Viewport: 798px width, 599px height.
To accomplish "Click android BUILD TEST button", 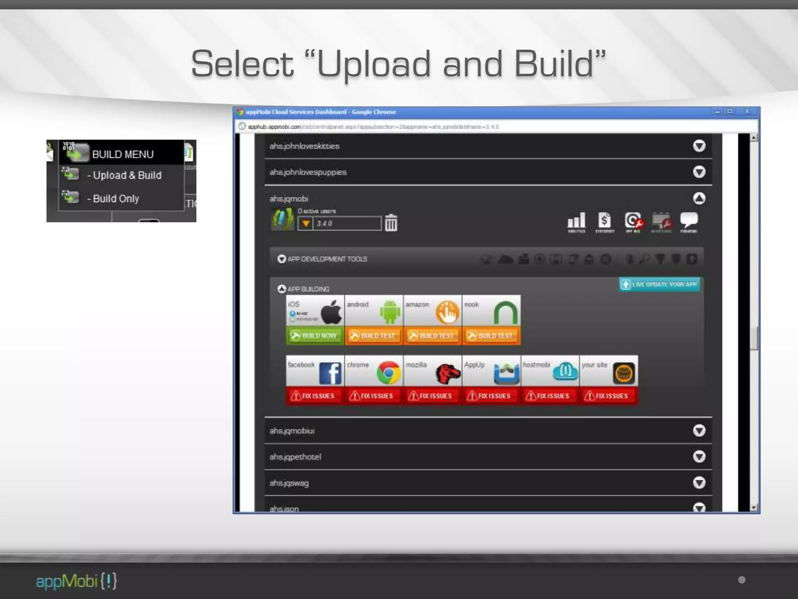I will [374, 336].
